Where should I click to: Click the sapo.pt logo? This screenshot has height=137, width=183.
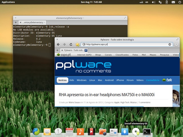pos(64,55)
